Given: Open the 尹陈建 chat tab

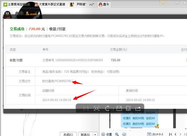Looking at the screenshot, I should click(x=82, y=5).
